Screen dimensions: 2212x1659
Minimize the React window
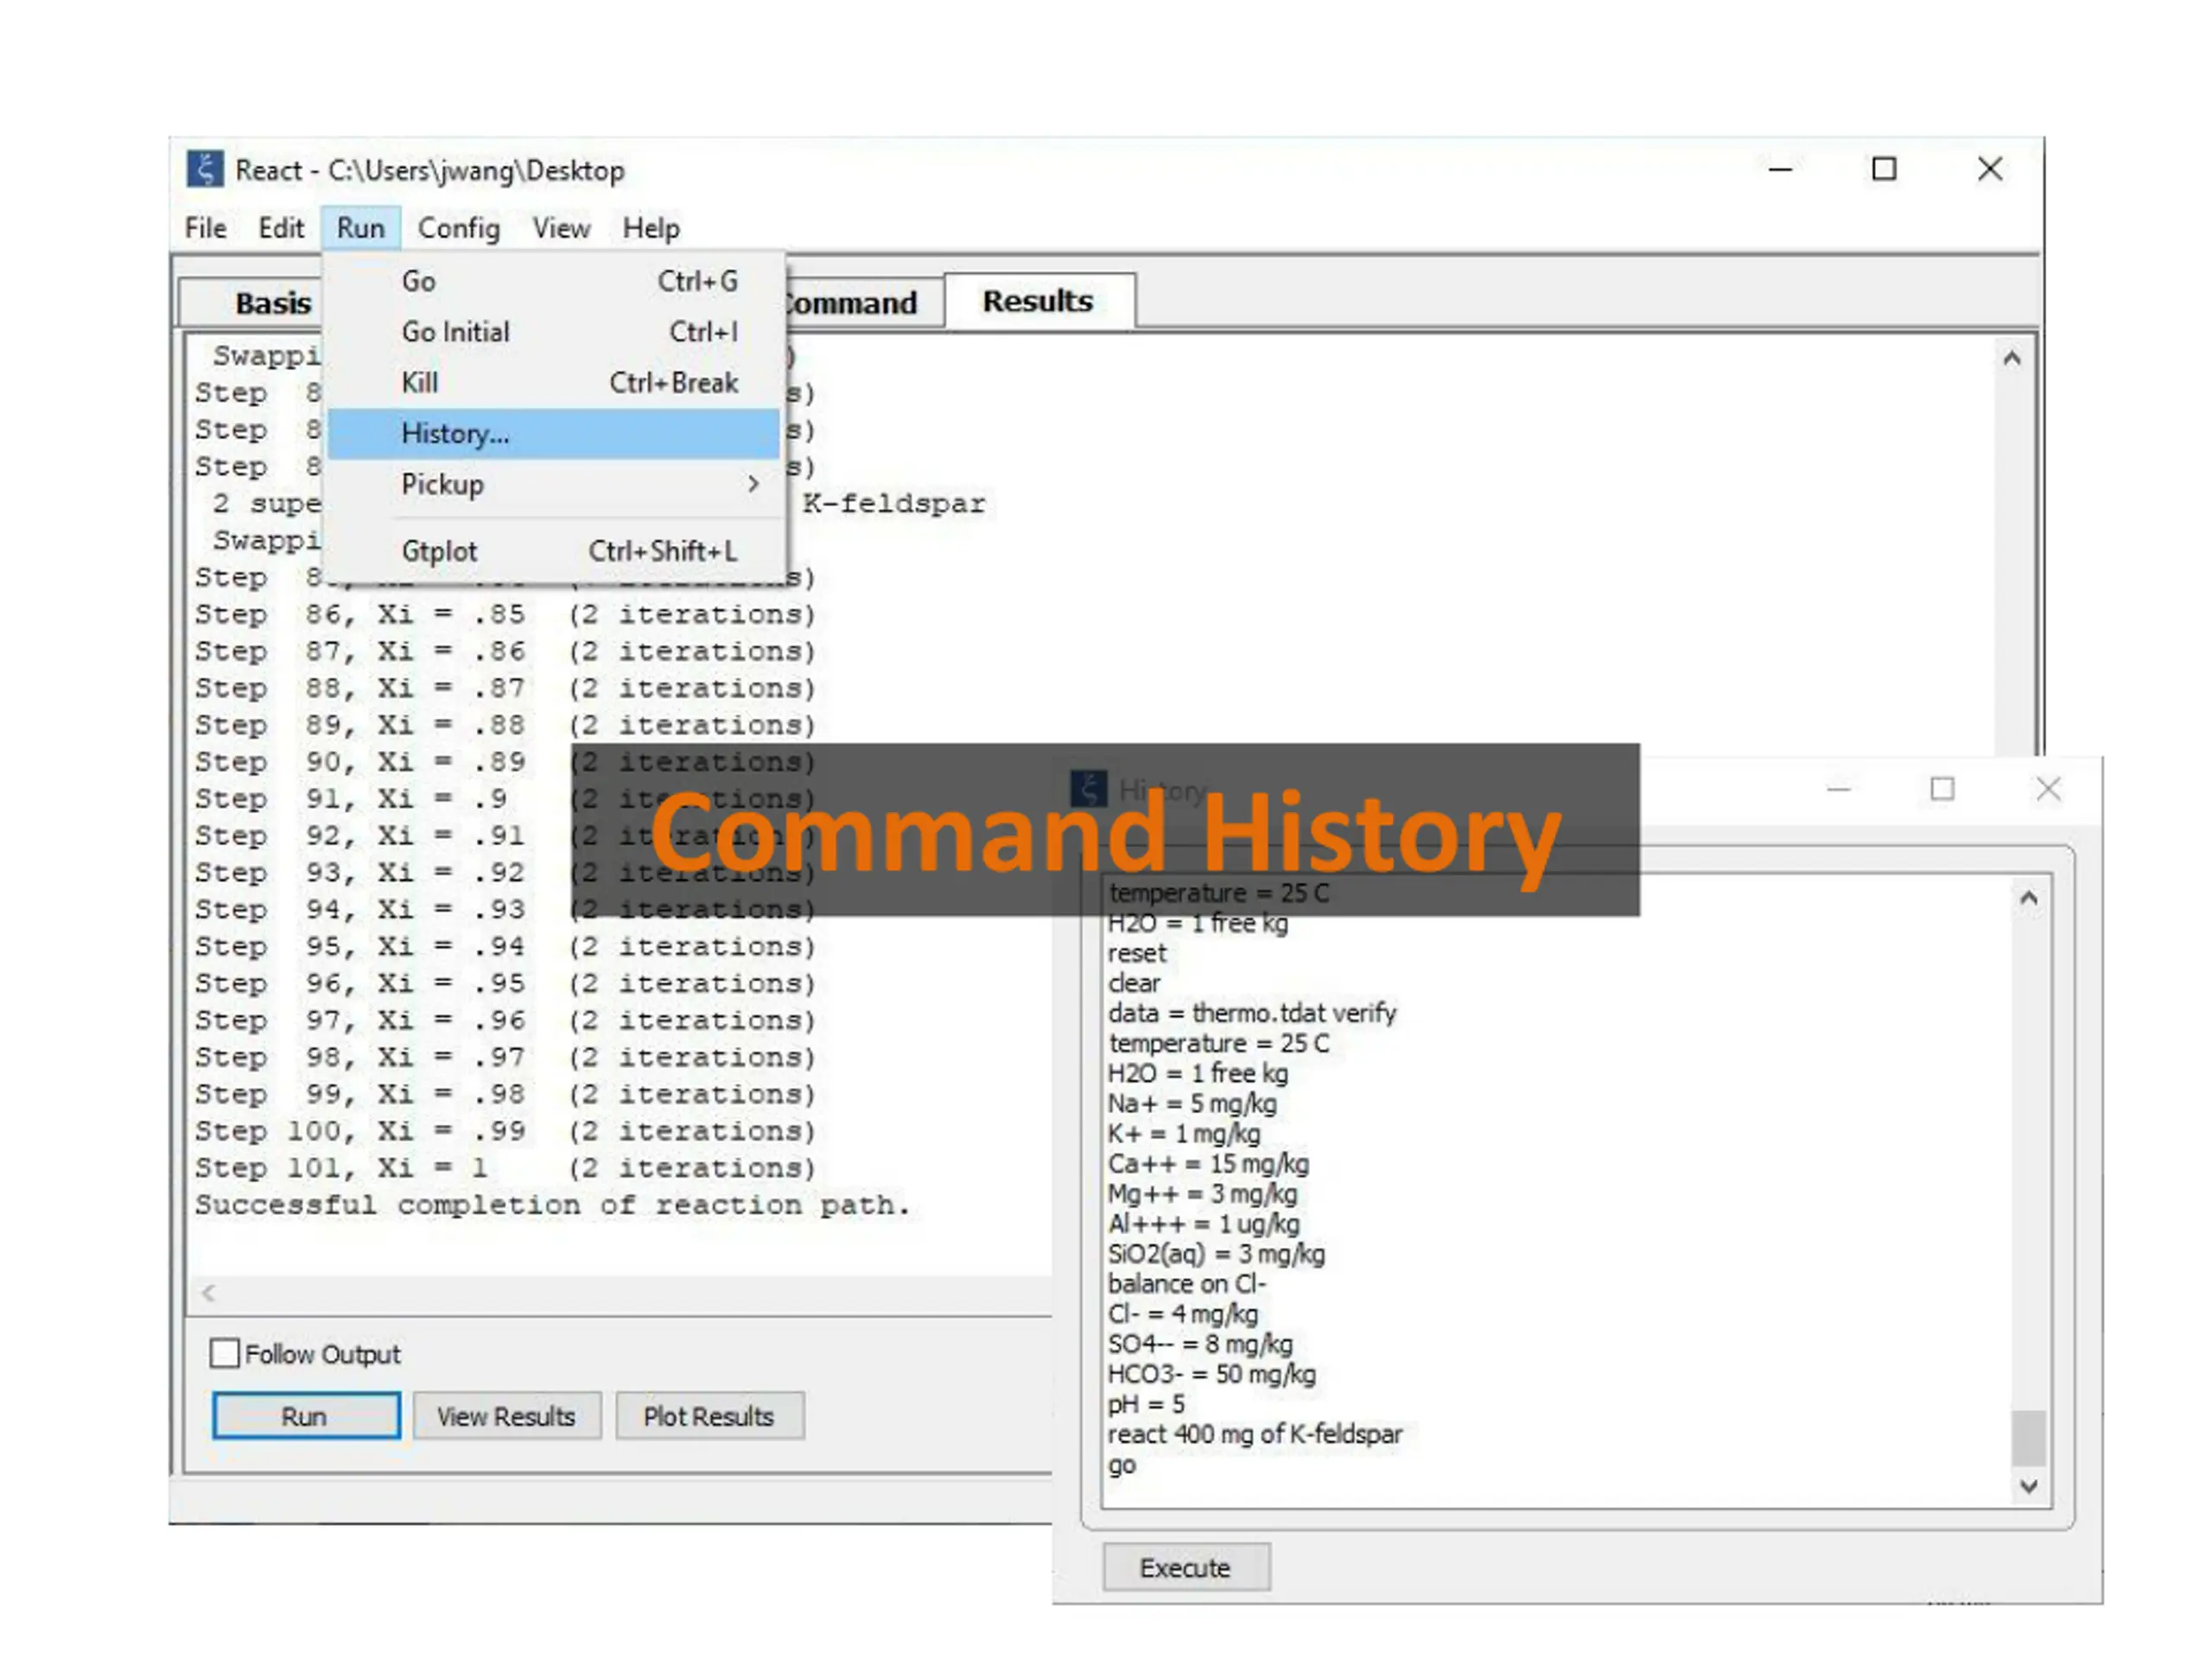[x=1780, y=169]
